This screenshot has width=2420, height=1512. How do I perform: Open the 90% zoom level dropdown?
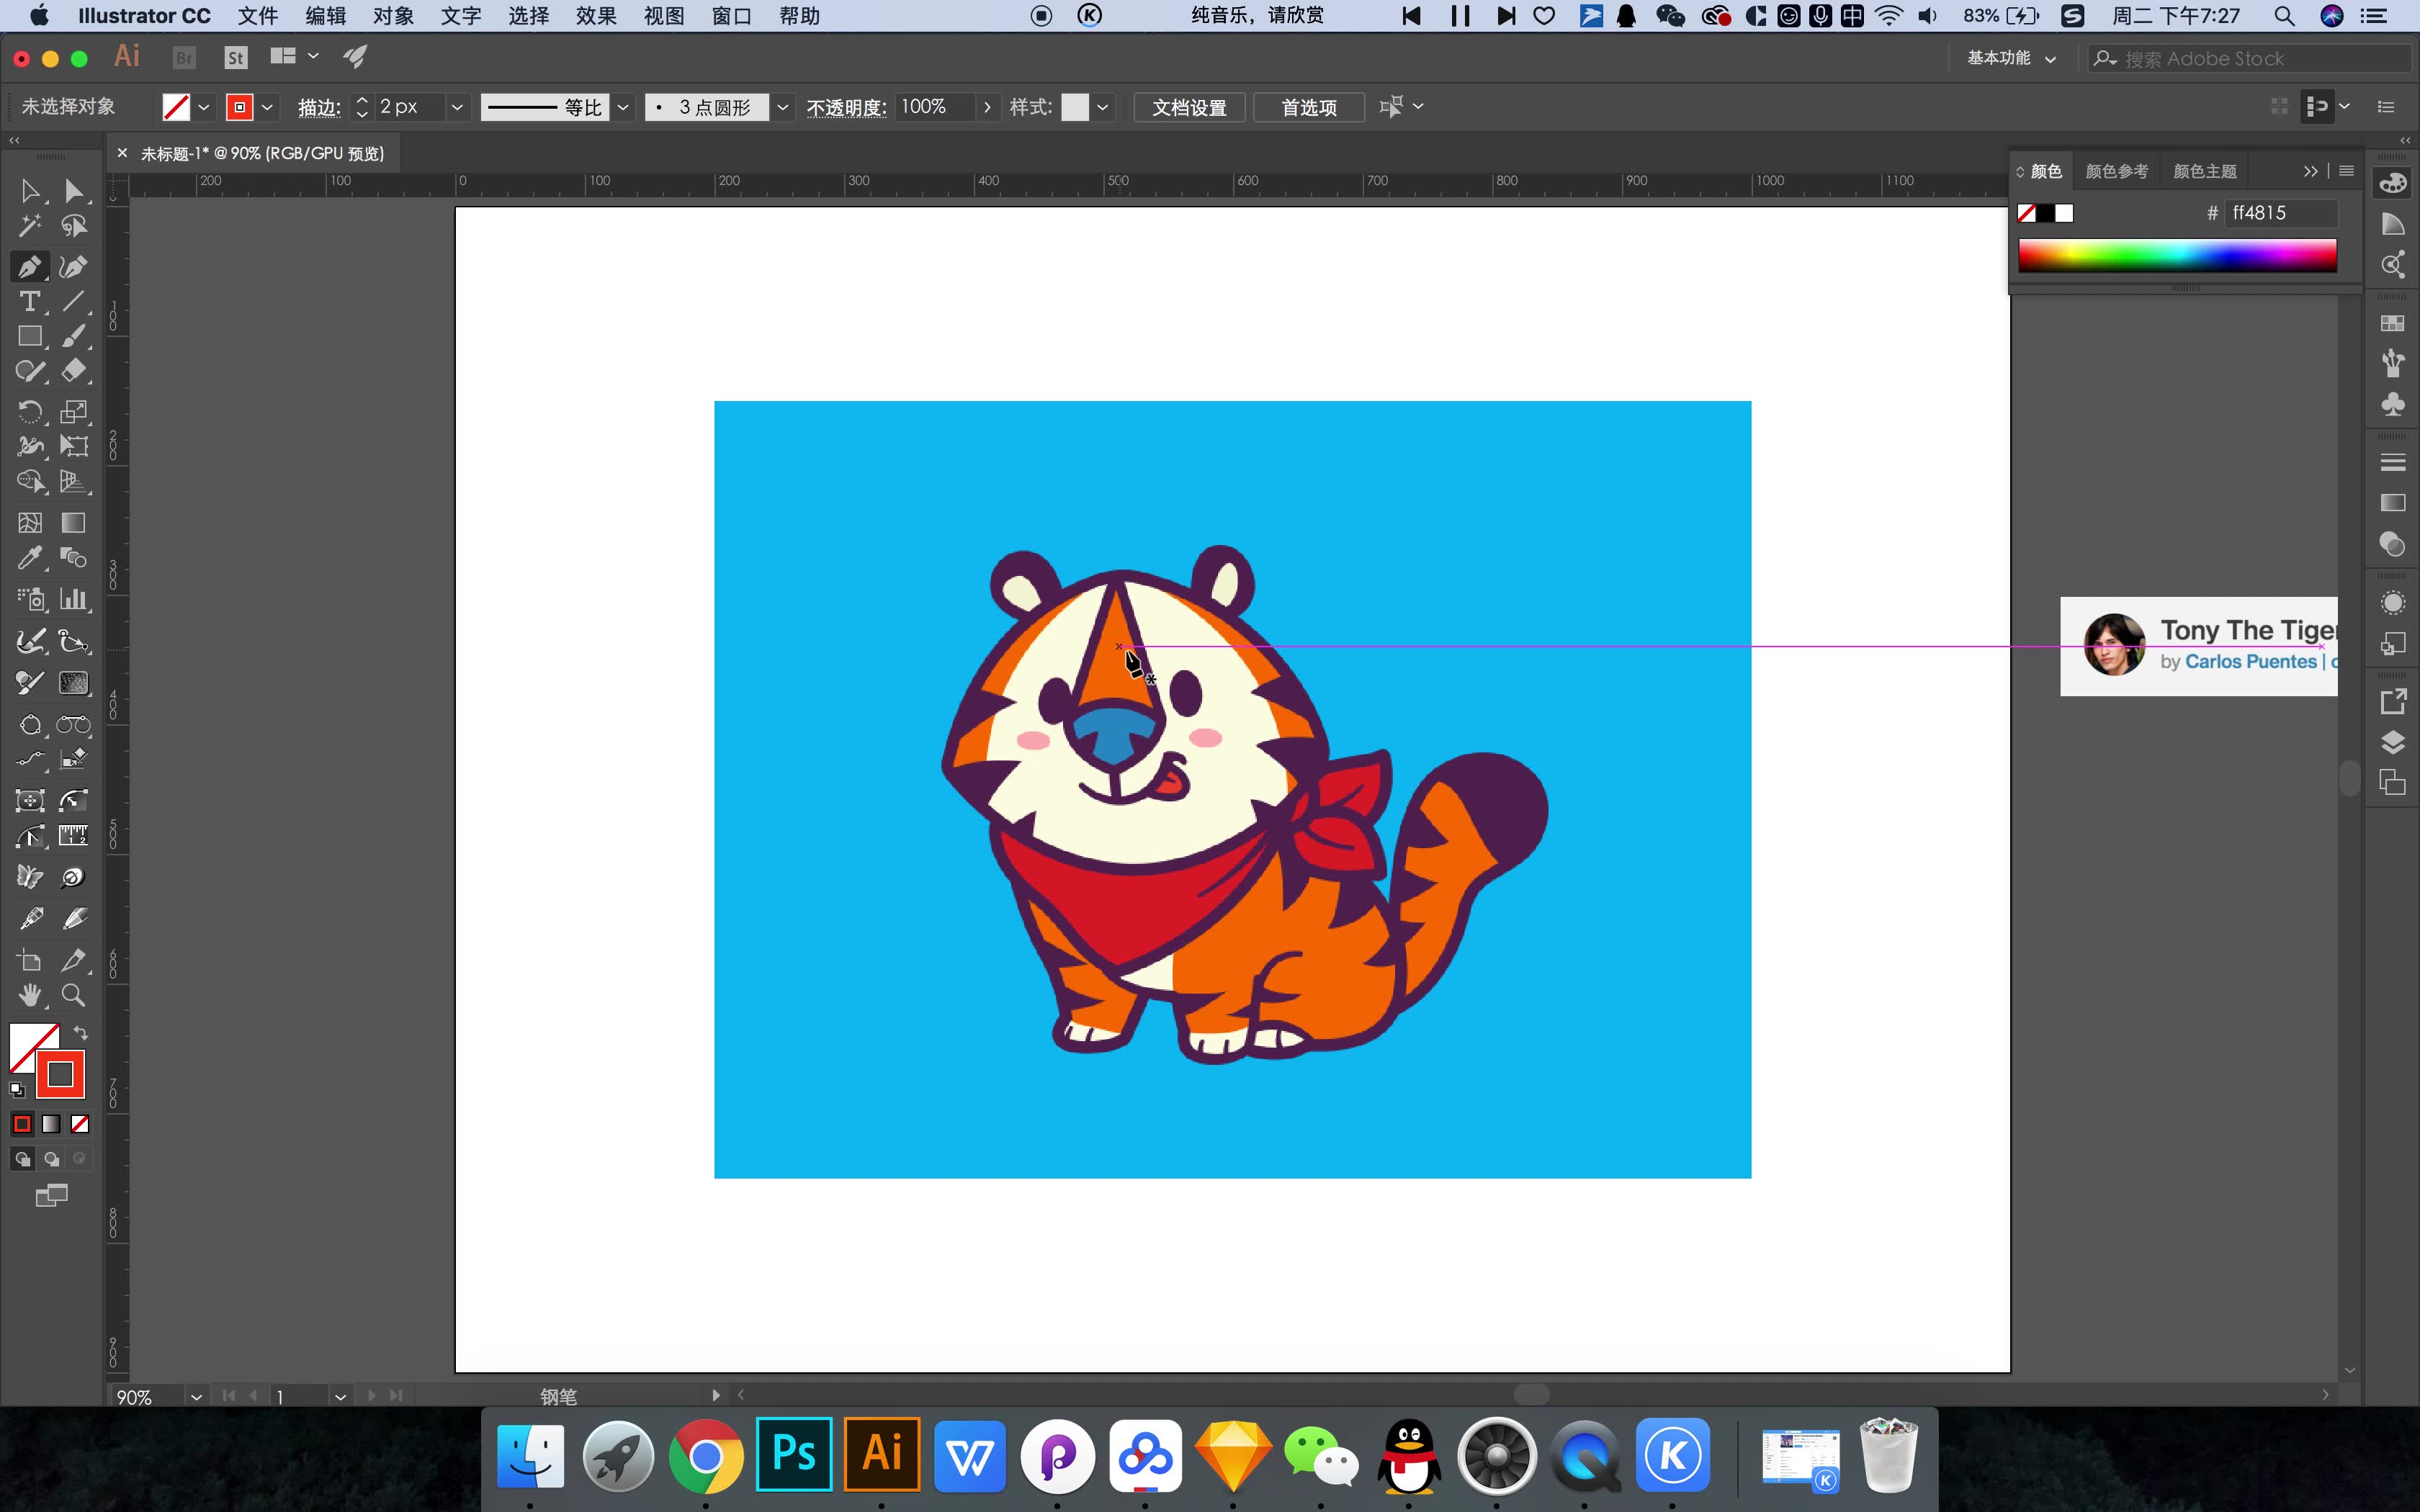[196, 1397]
